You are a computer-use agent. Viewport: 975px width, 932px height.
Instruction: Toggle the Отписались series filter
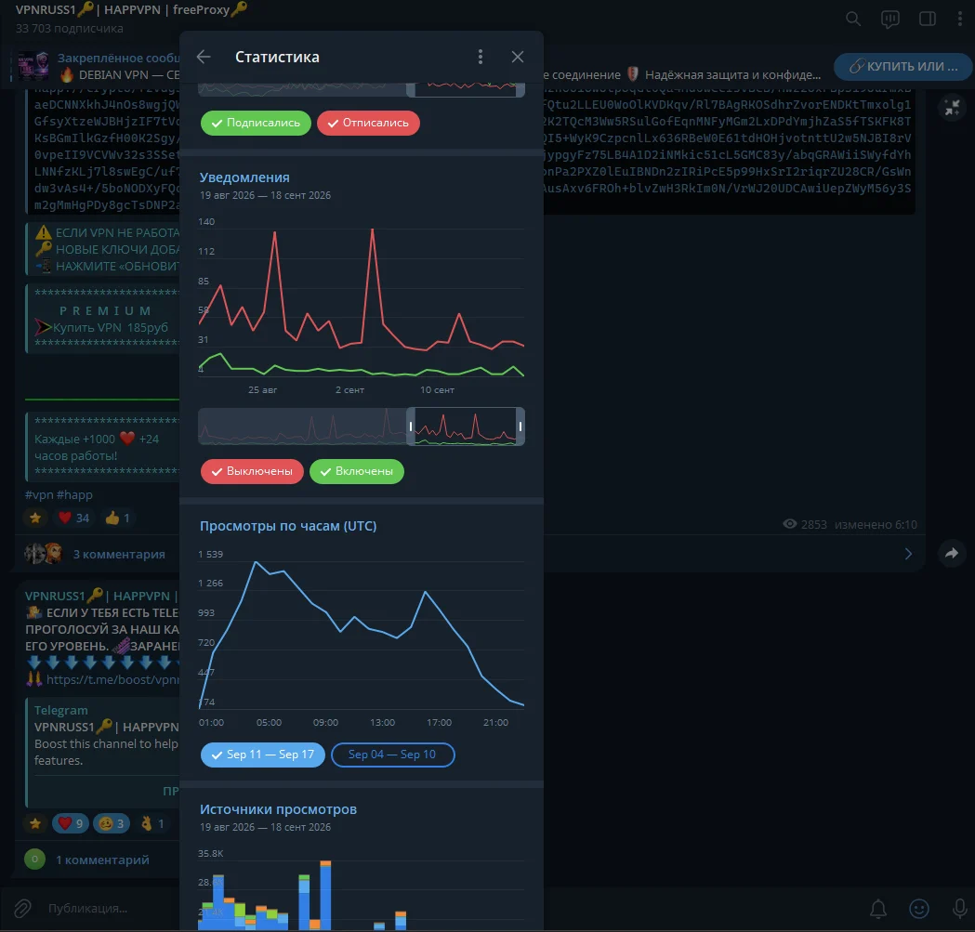368,123
